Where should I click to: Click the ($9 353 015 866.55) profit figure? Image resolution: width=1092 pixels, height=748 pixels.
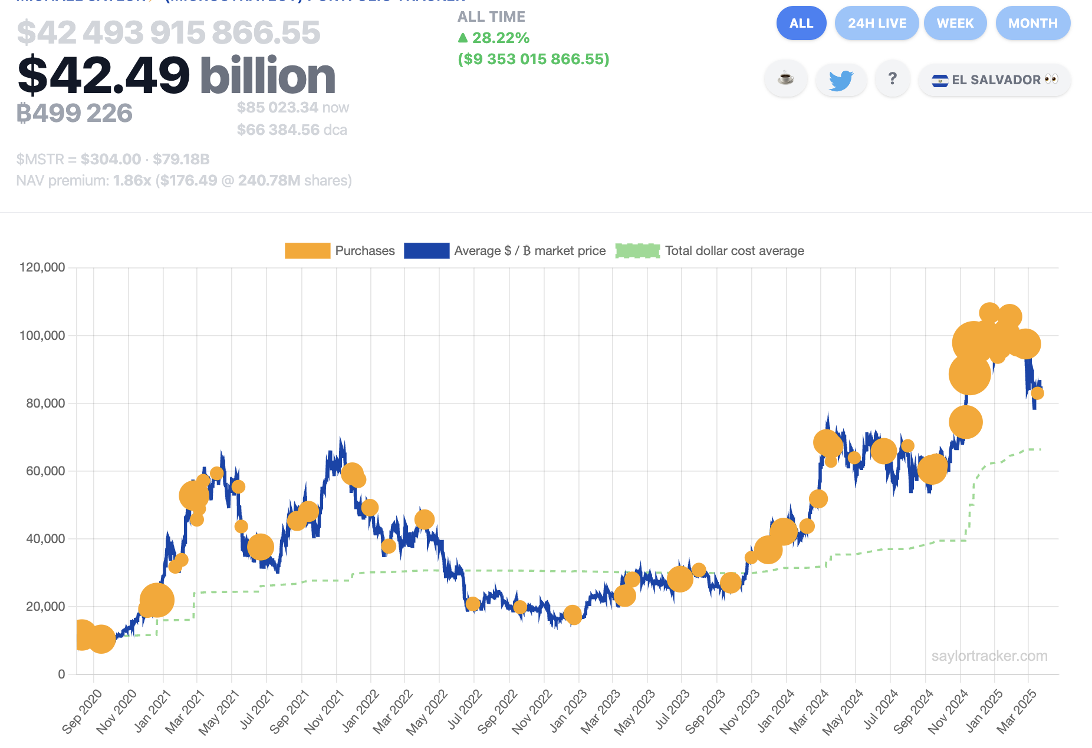point(534,59)
